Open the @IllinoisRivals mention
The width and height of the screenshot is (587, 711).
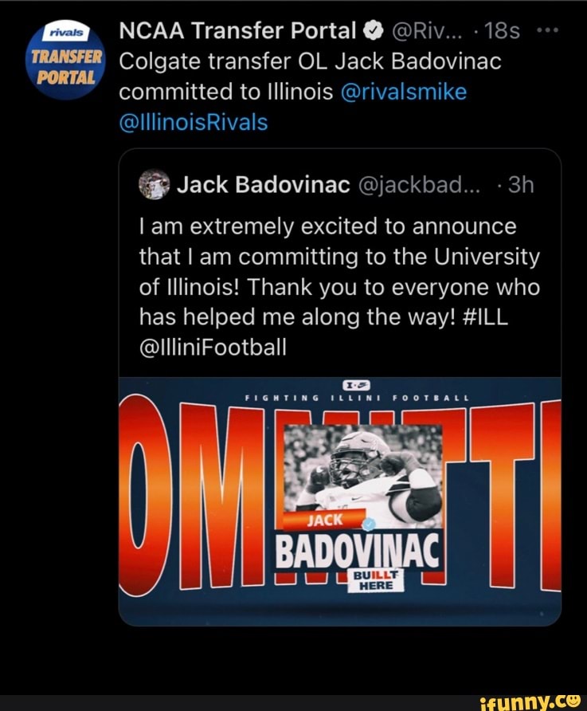[x=193, y=123]
